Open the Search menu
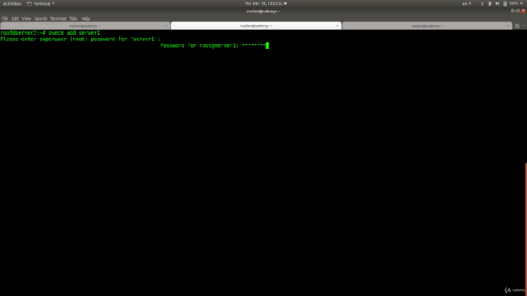 [40, 18]
